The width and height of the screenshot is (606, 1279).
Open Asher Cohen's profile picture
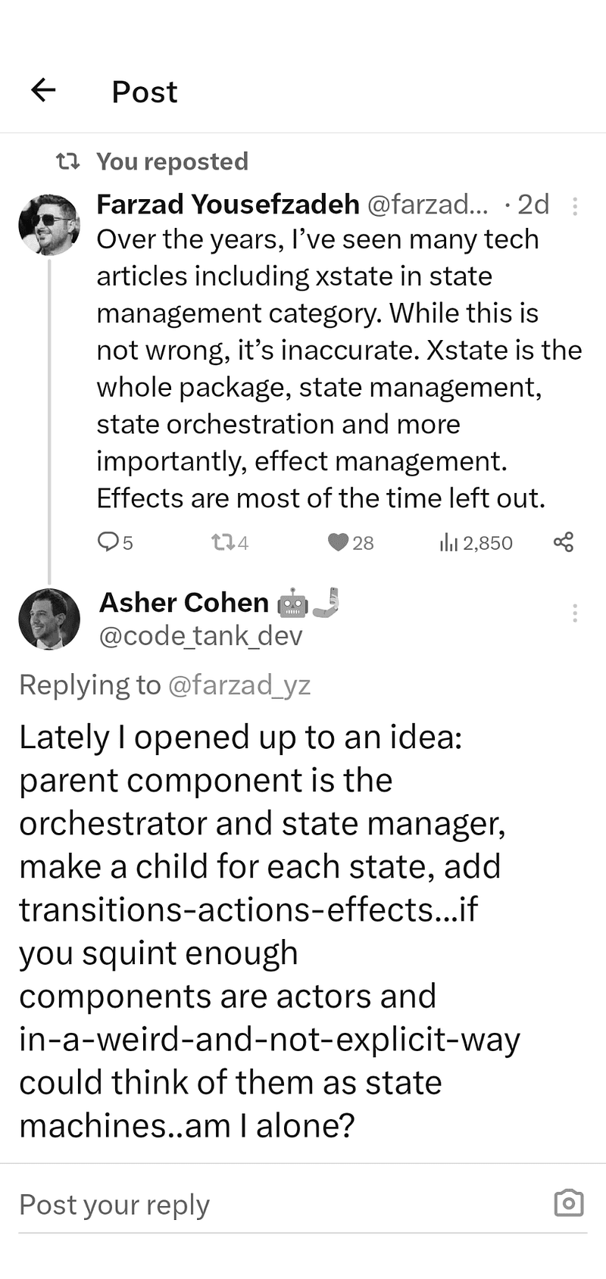pos(49,619)
